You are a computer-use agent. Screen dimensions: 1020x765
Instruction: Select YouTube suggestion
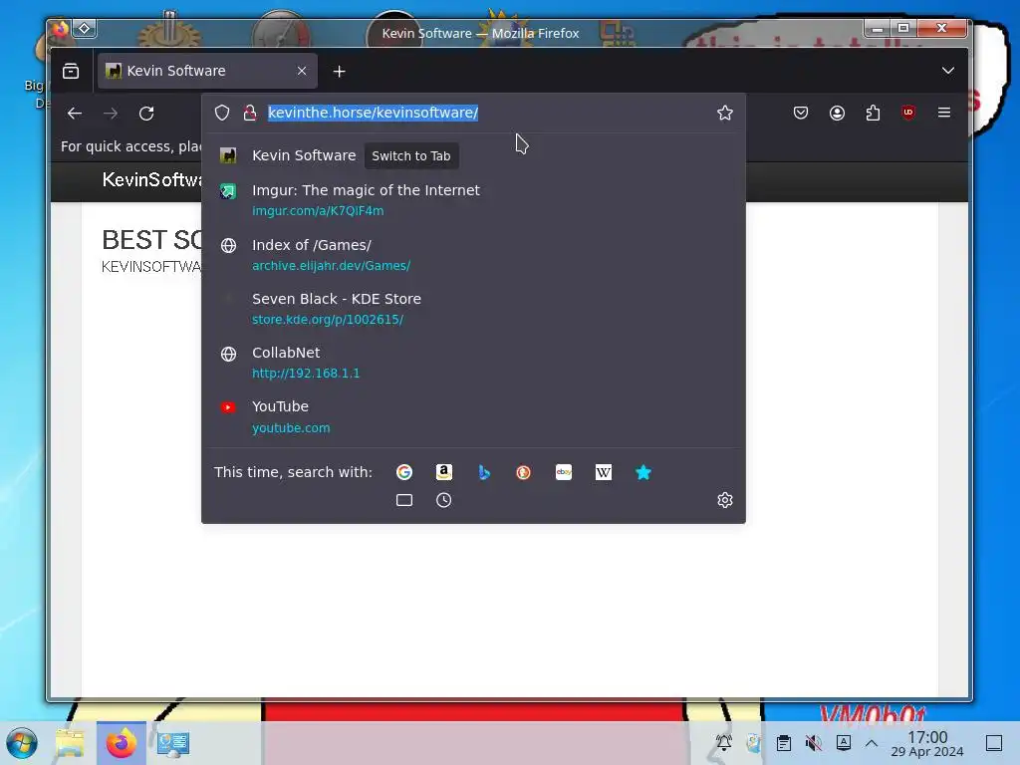pyautogui.click(x=473, y=416)
